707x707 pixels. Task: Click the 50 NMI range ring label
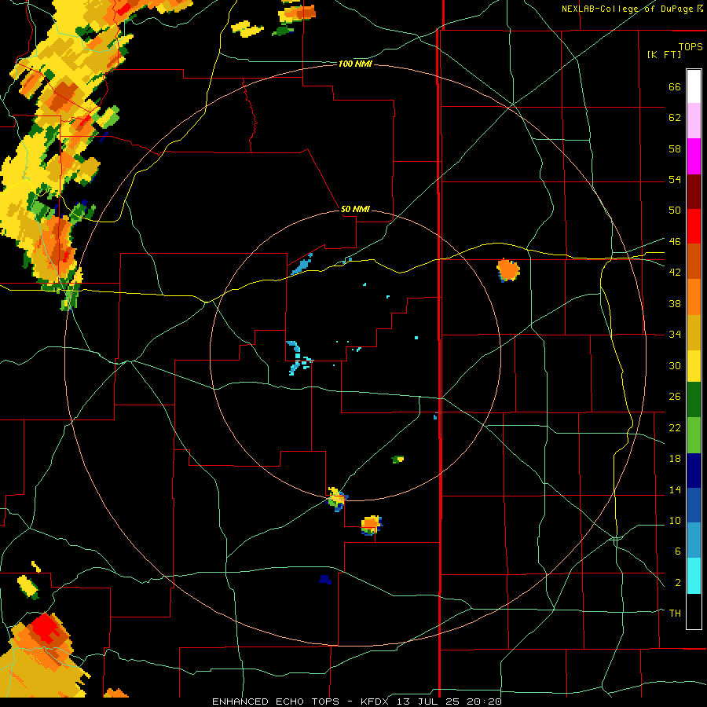(x=355, y=209)
